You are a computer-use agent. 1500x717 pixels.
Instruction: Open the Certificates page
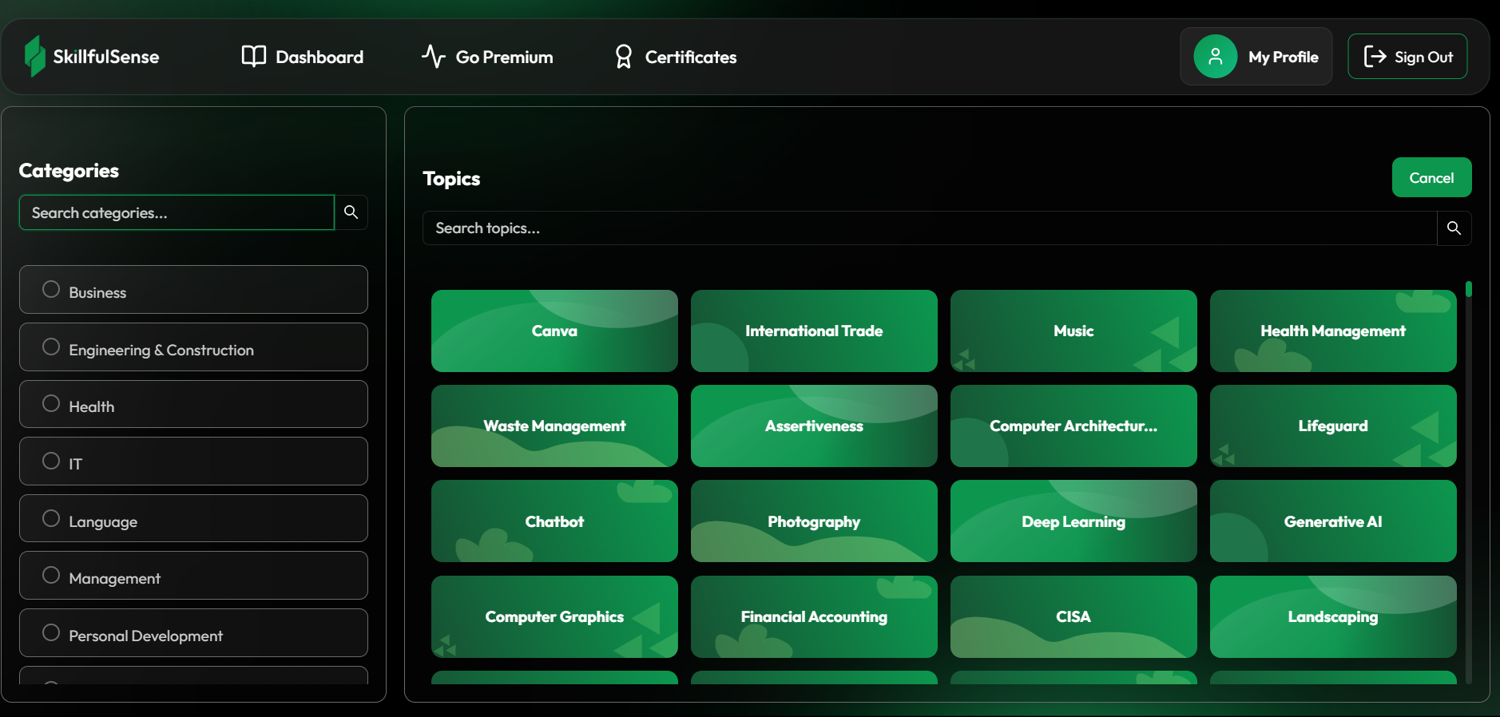(676, 57)
